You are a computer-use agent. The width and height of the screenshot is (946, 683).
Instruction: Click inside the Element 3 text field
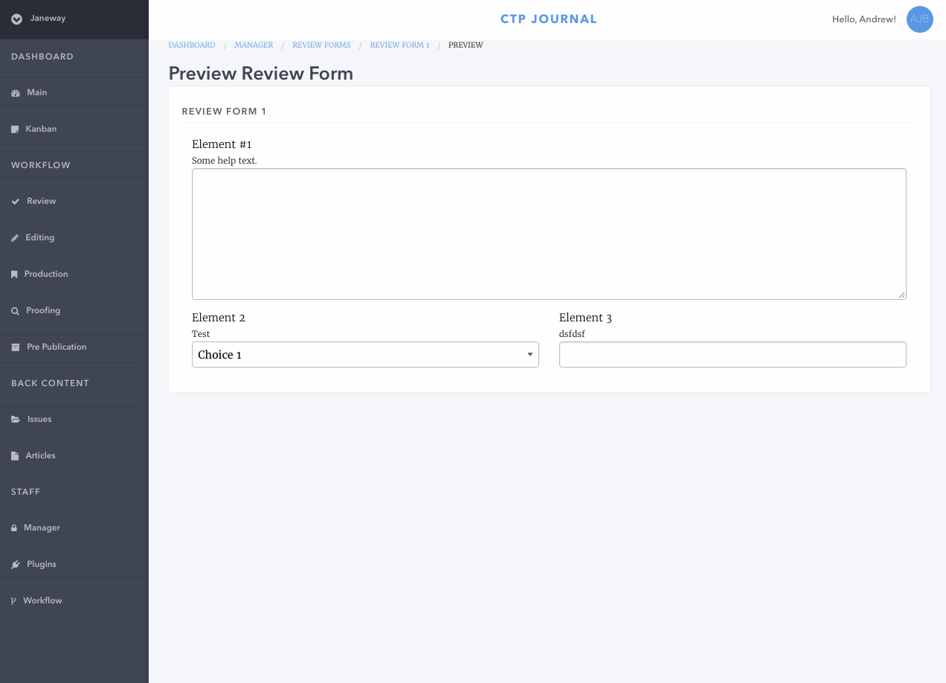(x=733, y=354)
